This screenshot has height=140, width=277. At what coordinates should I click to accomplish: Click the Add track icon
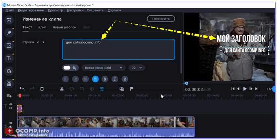[9, 96]
